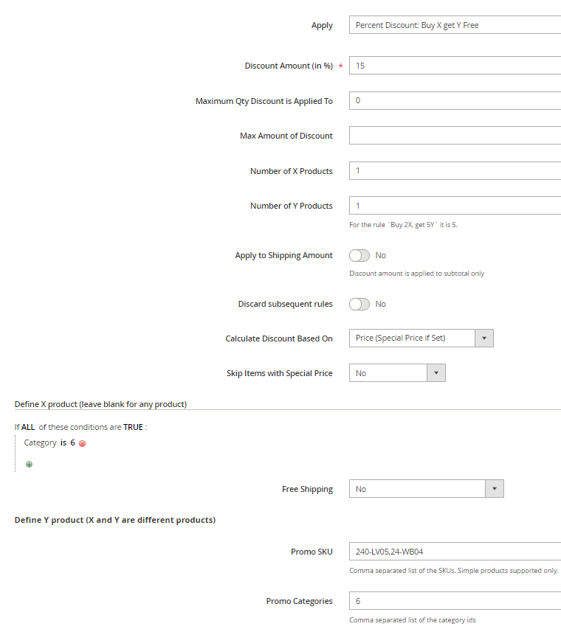561x632 pixels.
Task: Turn on Discard subsequent rules toggle
Action: pyautogui.click(x=359, y=304)
